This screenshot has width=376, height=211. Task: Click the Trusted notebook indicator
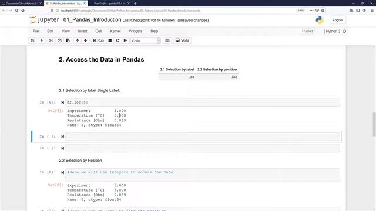(x=307, y=31)
